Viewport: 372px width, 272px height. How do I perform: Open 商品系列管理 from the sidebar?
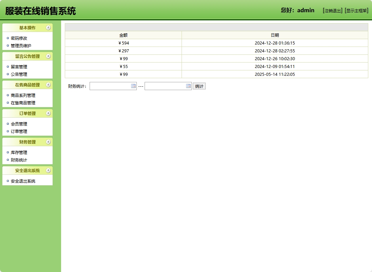coord(22,96)
